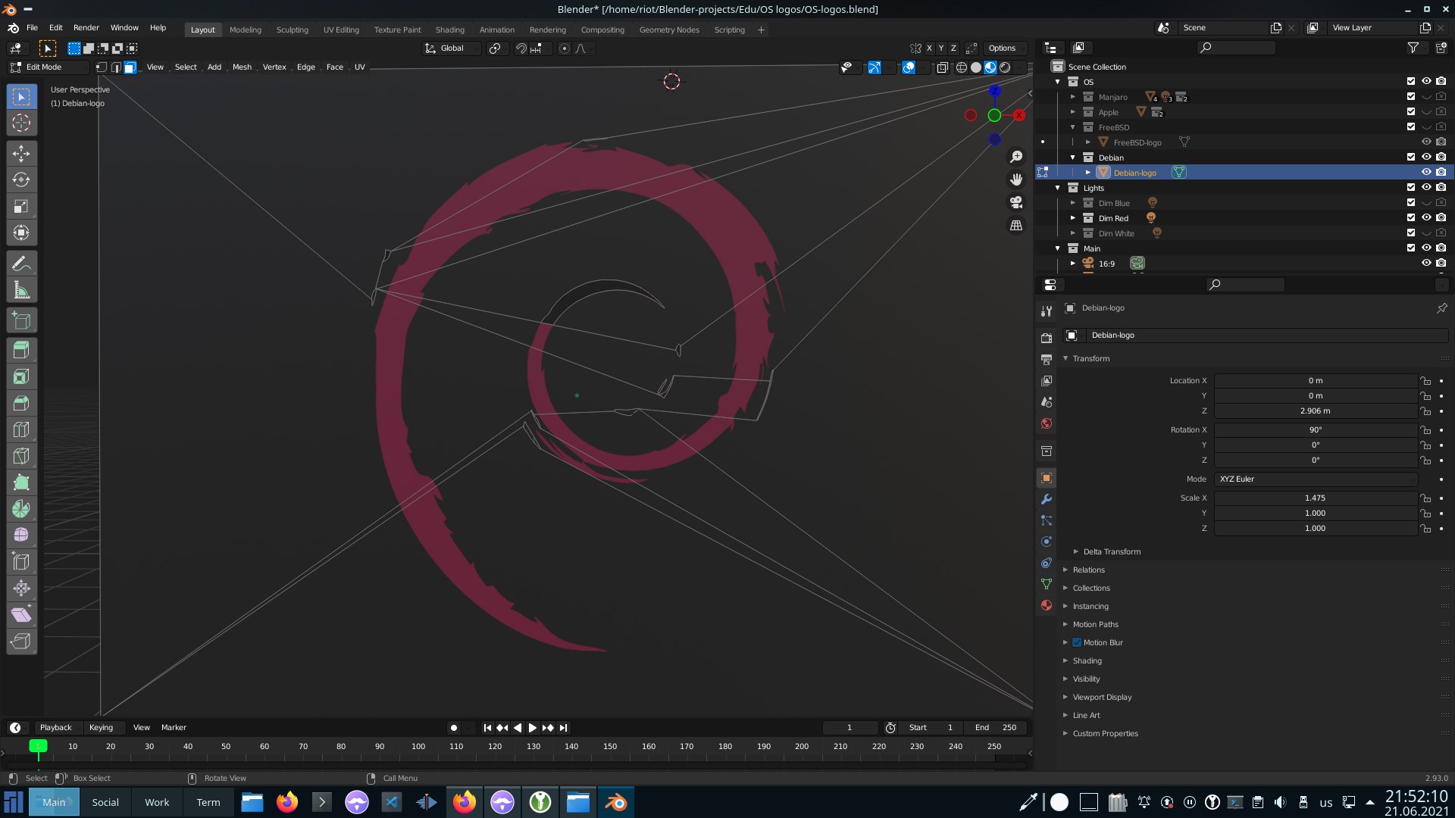This screenshot has width=1455, height=818.
Task: Select the Cursor tool in toolbar
Action: (x=21, y=123)
